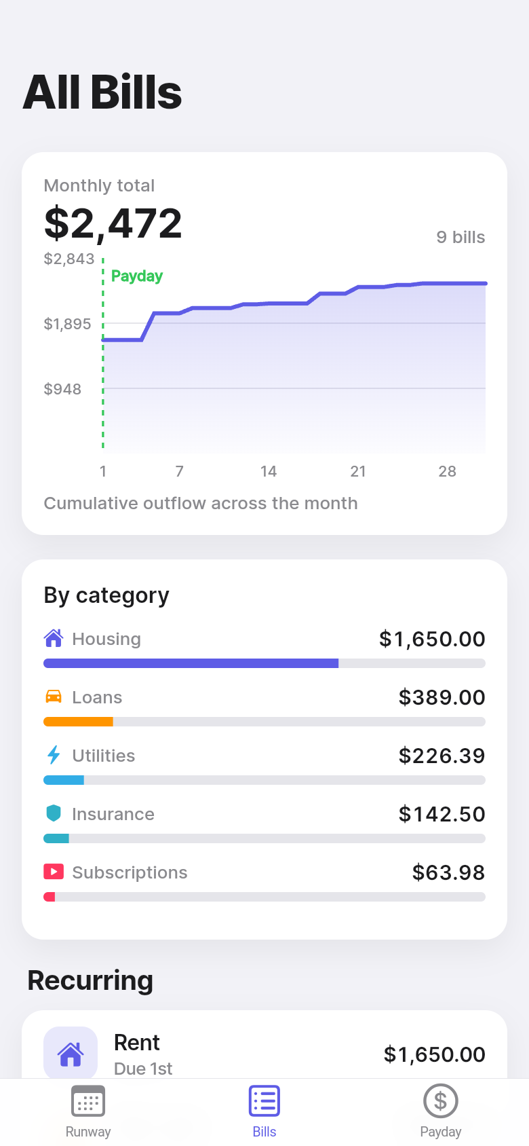Tap the Utilities lightning bolt icon
Image resolution: width=529 pixels, height=1146 pixels.
click(54, 755)
